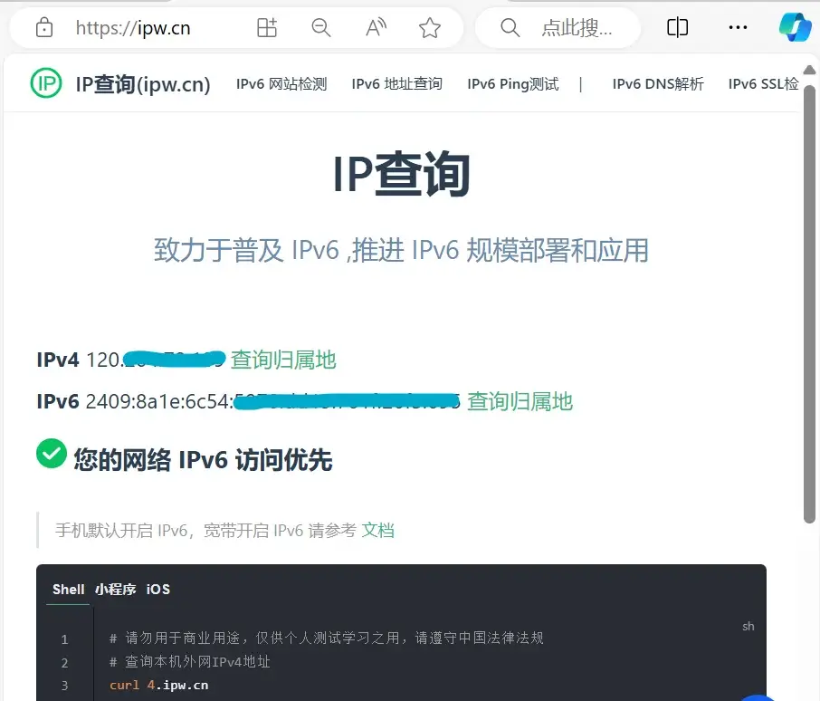Open split screen view icon

[x=677, y=28]
